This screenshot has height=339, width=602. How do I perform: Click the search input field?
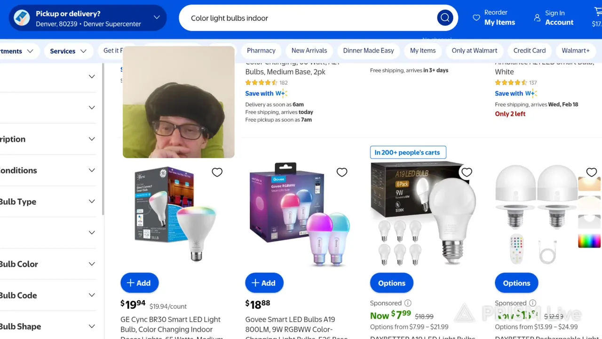point(310,18)
